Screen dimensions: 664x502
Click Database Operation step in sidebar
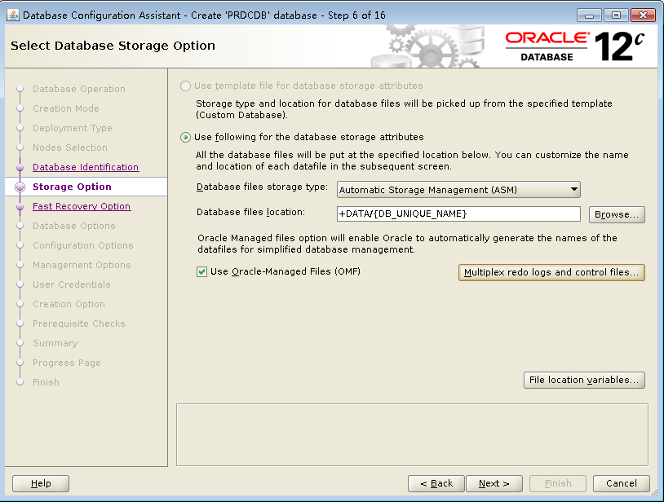[x=79, y=89]
